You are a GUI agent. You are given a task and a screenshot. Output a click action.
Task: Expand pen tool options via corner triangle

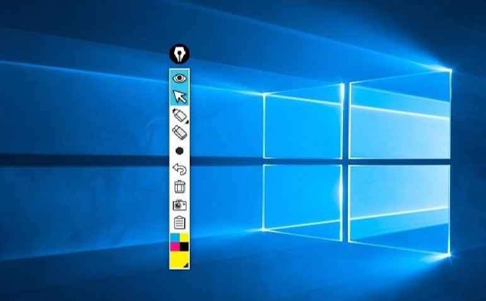[187, 121]
